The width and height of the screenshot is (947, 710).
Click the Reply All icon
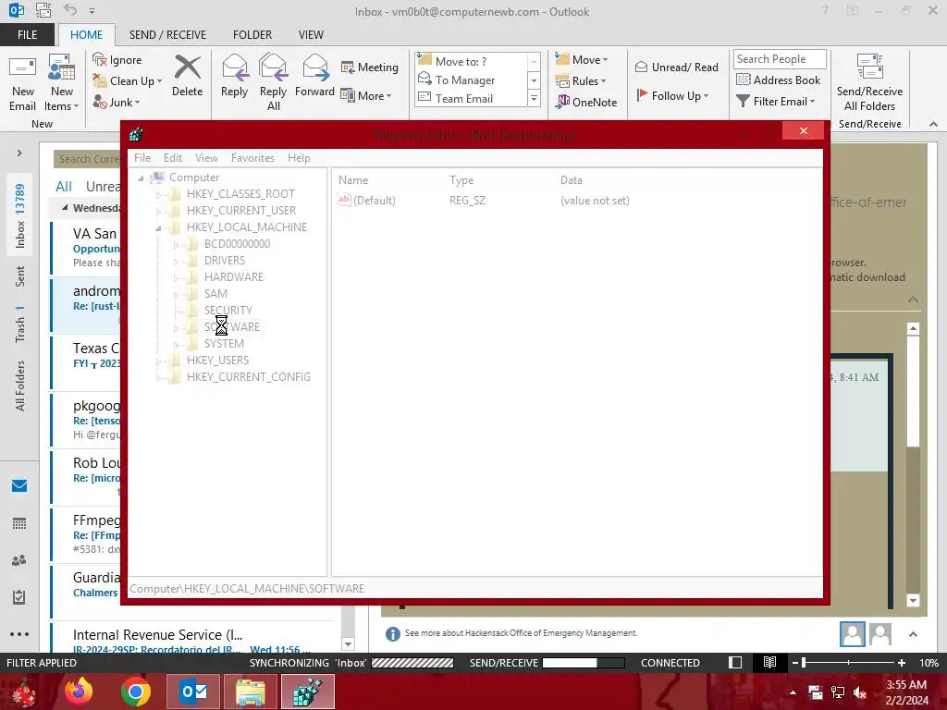pyautogui.click(x=273, y=82)
